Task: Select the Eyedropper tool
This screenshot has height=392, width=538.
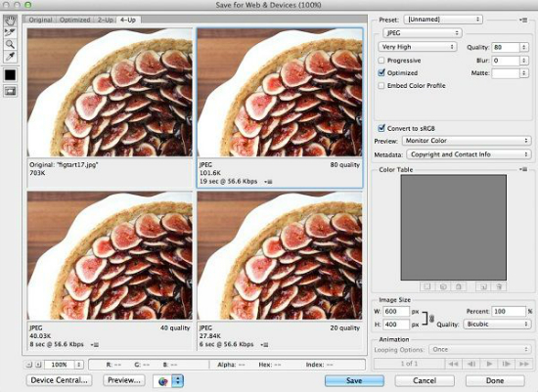Action: click(10, 57)
